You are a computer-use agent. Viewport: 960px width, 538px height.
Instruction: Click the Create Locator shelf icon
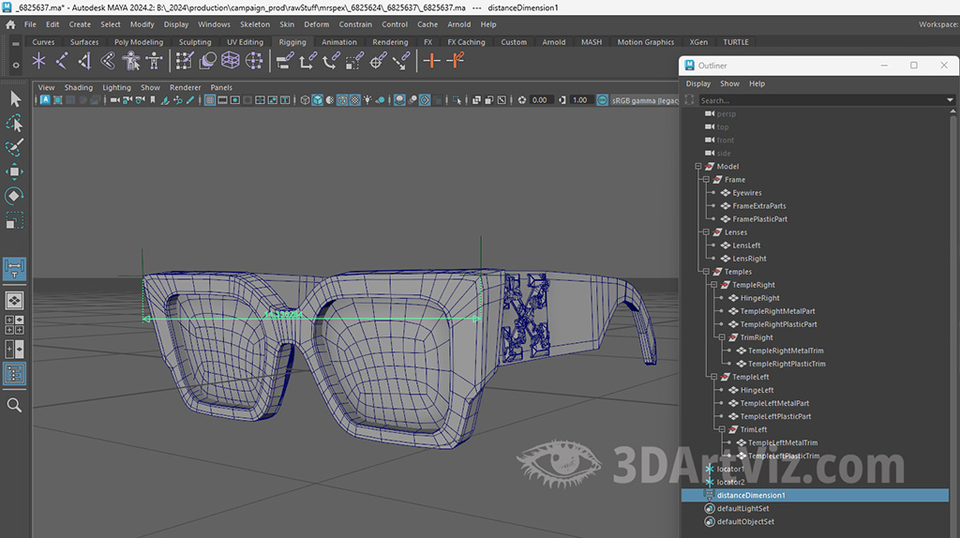pos(38,61)
